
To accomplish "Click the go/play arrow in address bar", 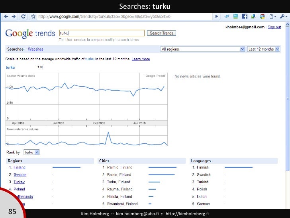I will click(x=217, y=16).
